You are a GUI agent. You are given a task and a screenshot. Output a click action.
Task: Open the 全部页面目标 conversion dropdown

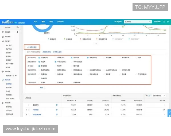pos(159,96)
